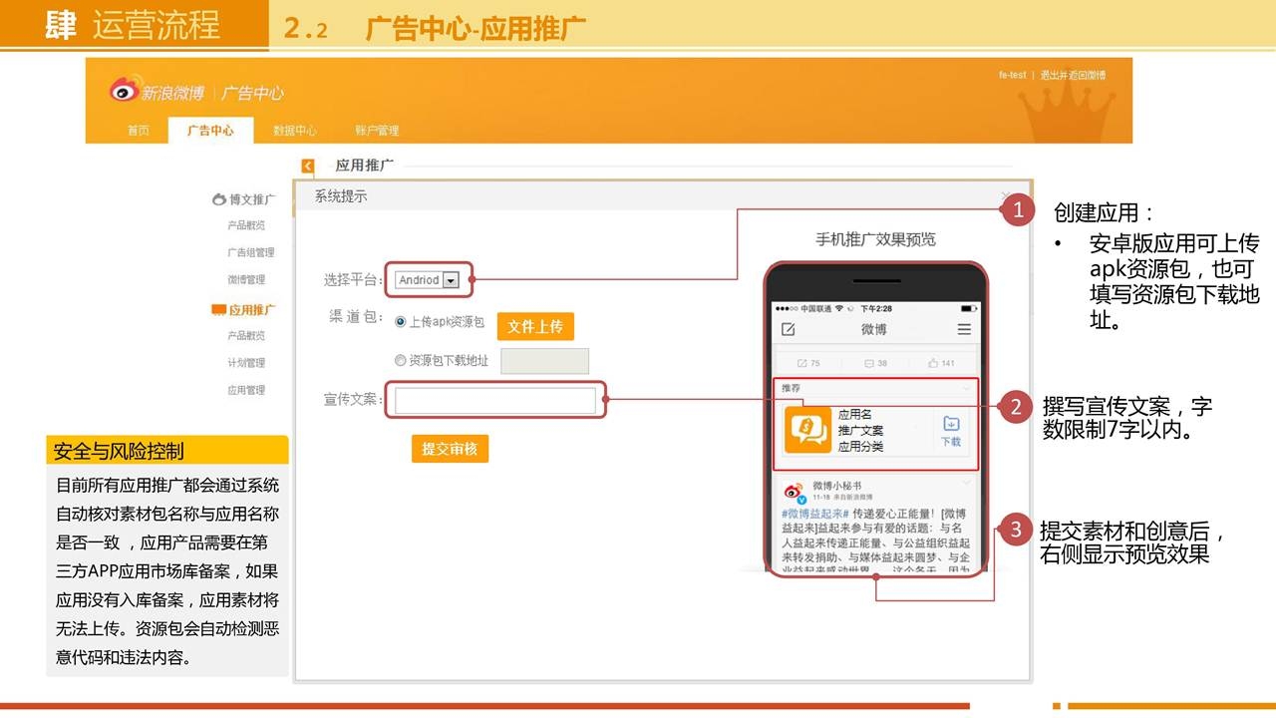
Task: Switch to the 数据中心 tab
Action: [x=295, y=131]
